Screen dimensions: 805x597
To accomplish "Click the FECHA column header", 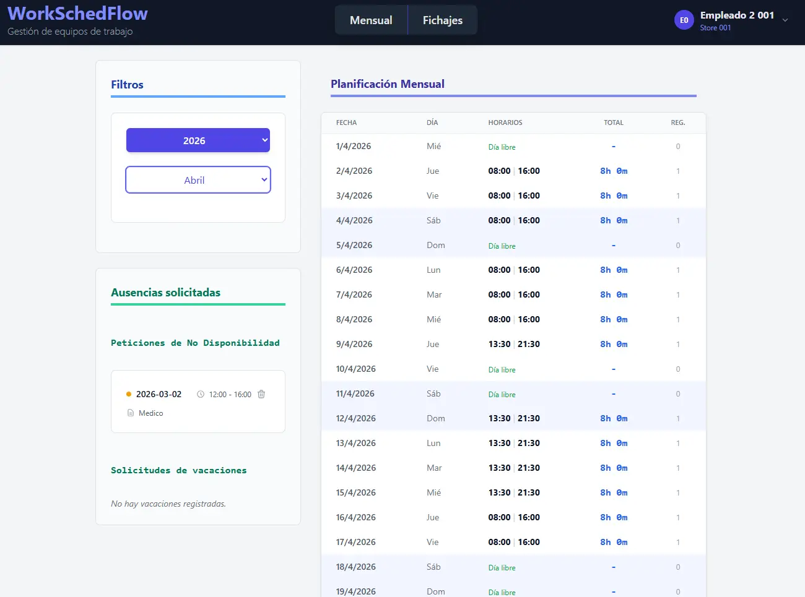I will point(346,122).
